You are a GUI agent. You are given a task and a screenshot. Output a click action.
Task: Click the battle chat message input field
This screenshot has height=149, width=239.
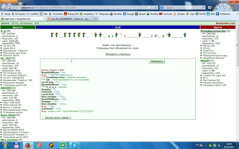pos(109,61)
